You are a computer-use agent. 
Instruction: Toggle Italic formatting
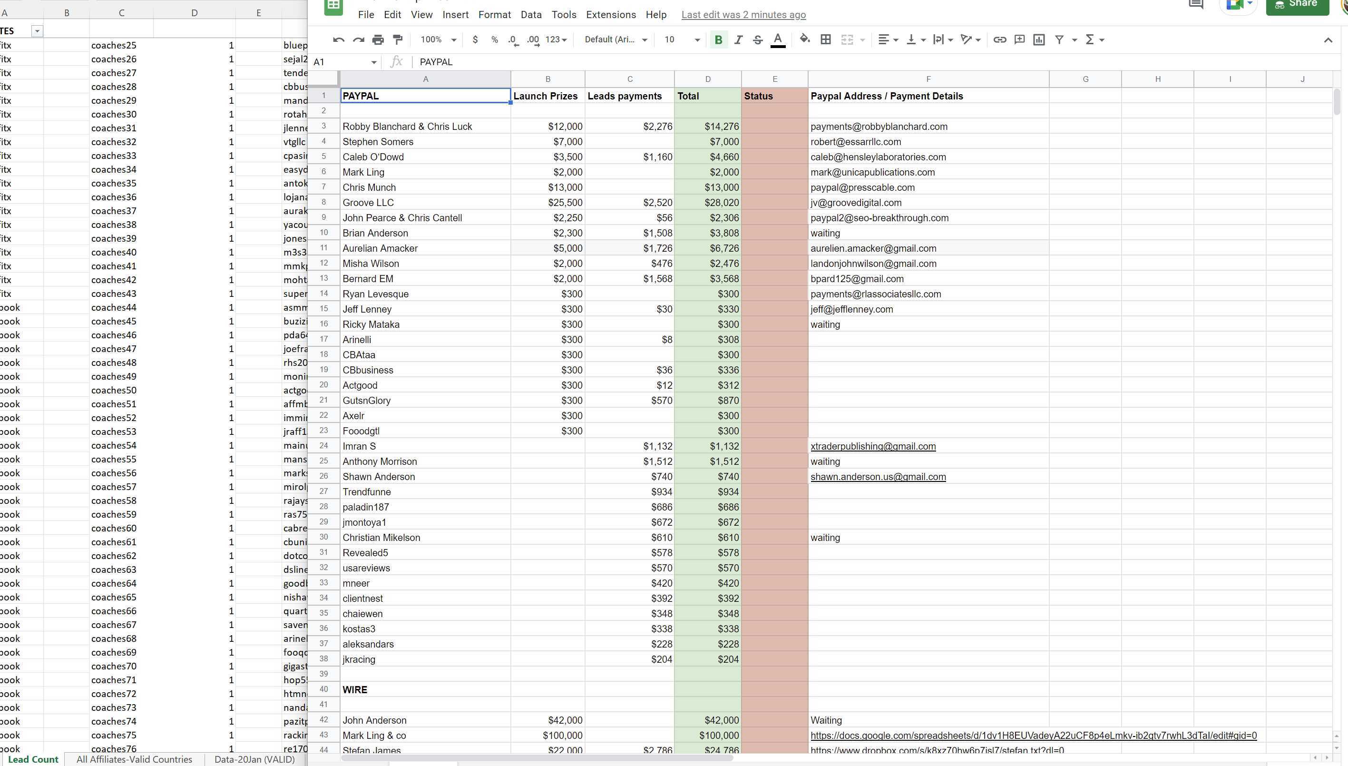tap(738, 39)
